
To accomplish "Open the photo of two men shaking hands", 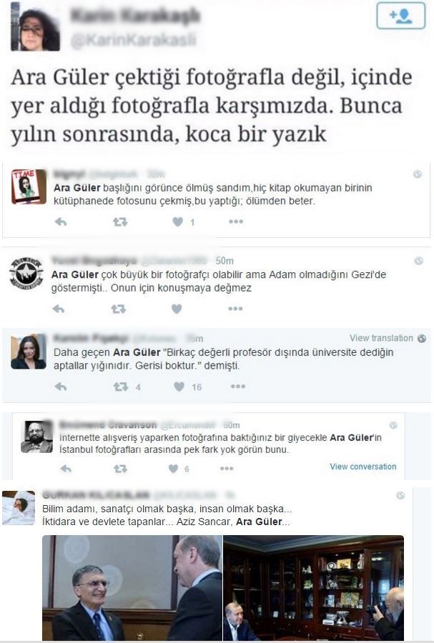I will (x=132, y=588).
